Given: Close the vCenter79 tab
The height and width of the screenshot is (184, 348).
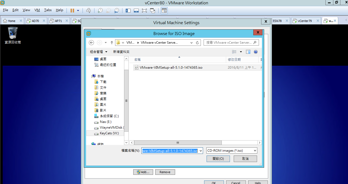Looking at the screenshot, I should pos(318,21).
